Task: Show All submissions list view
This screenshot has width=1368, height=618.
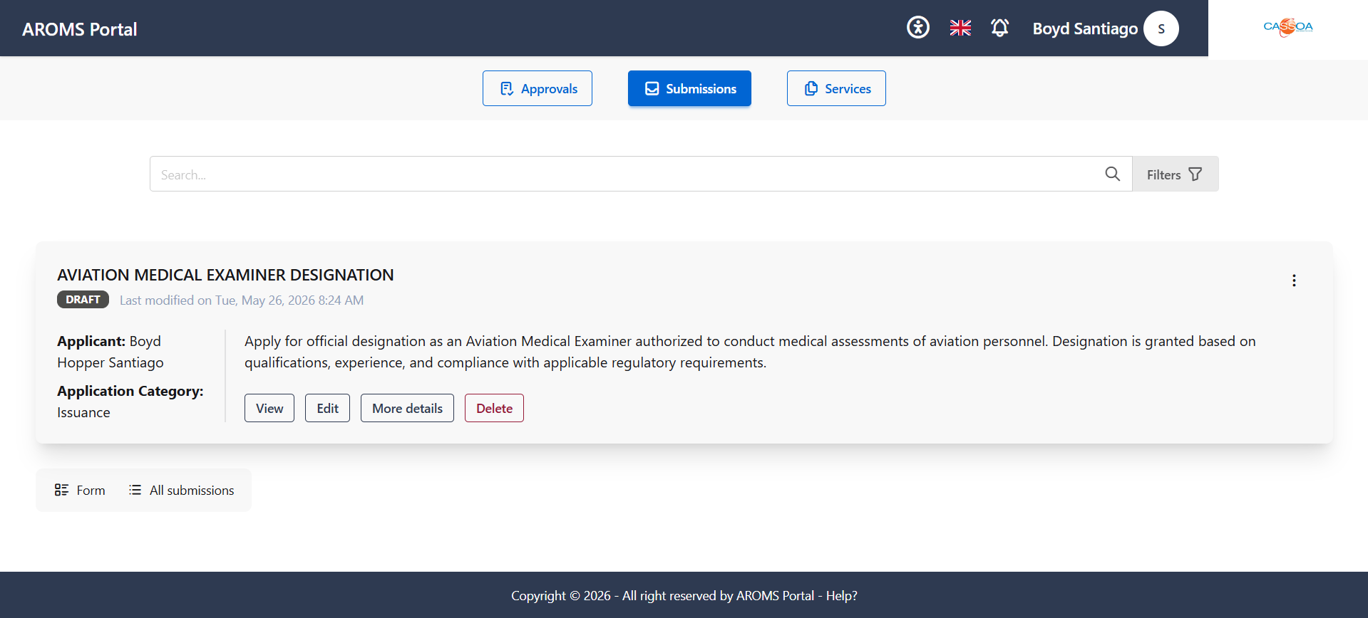Action: (182, 490)
